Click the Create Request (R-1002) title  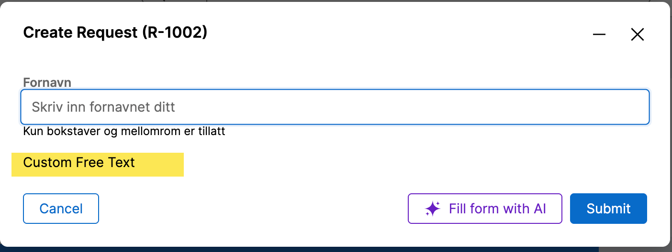[115, 32]
